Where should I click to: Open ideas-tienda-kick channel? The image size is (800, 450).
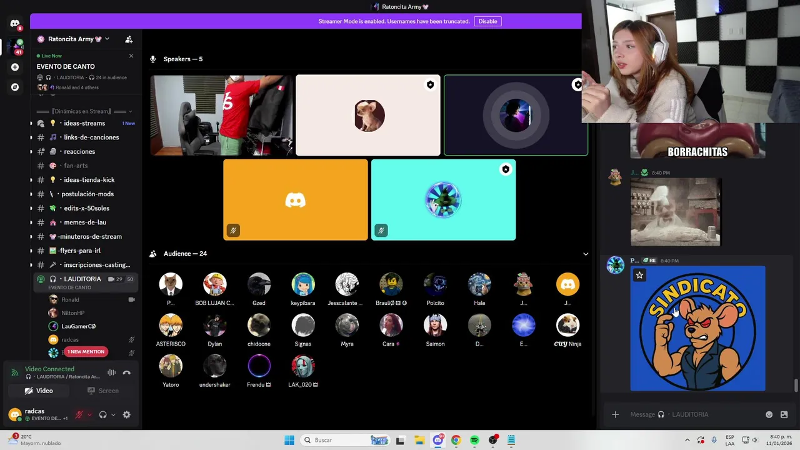click(84, 180)
